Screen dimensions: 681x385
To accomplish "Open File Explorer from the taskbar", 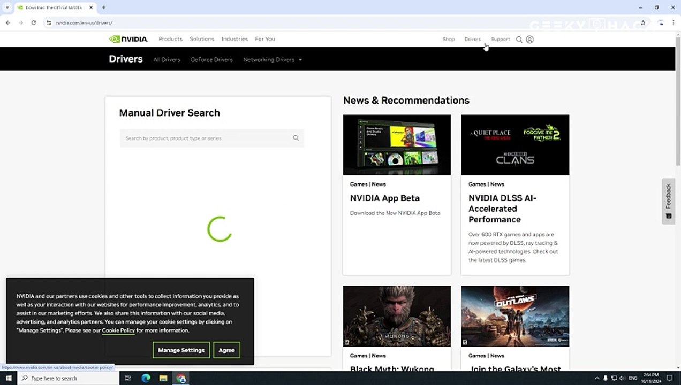I will tap(163, 378).
